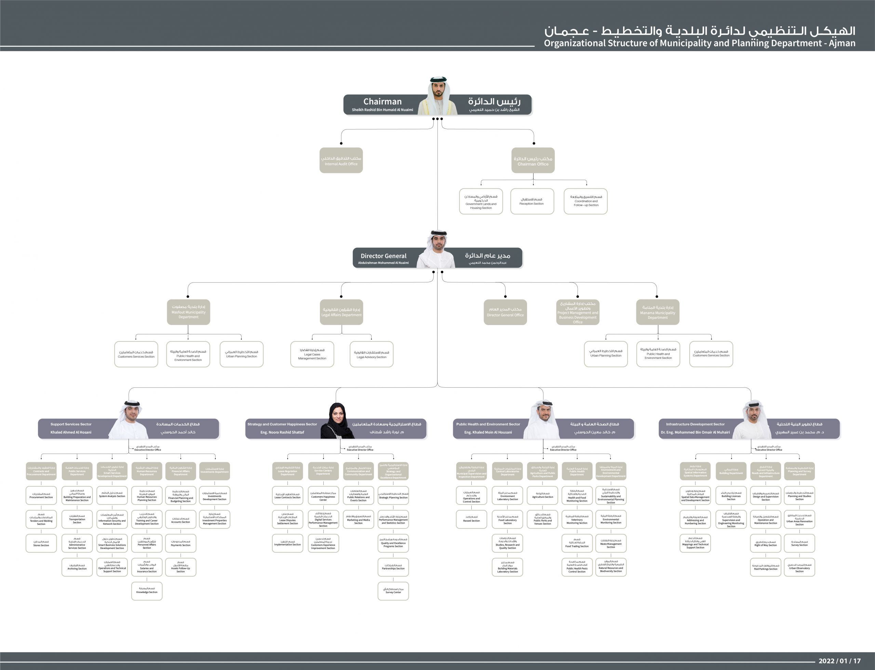Click Natural Resources and Biodiversity Section
The image size is (875, 670).
pos(611,567)
